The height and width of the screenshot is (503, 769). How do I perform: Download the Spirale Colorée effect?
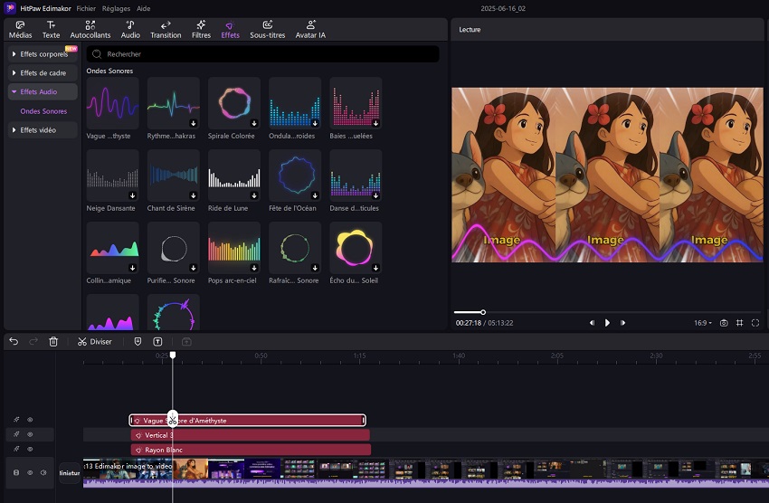(x=254, y=123)
